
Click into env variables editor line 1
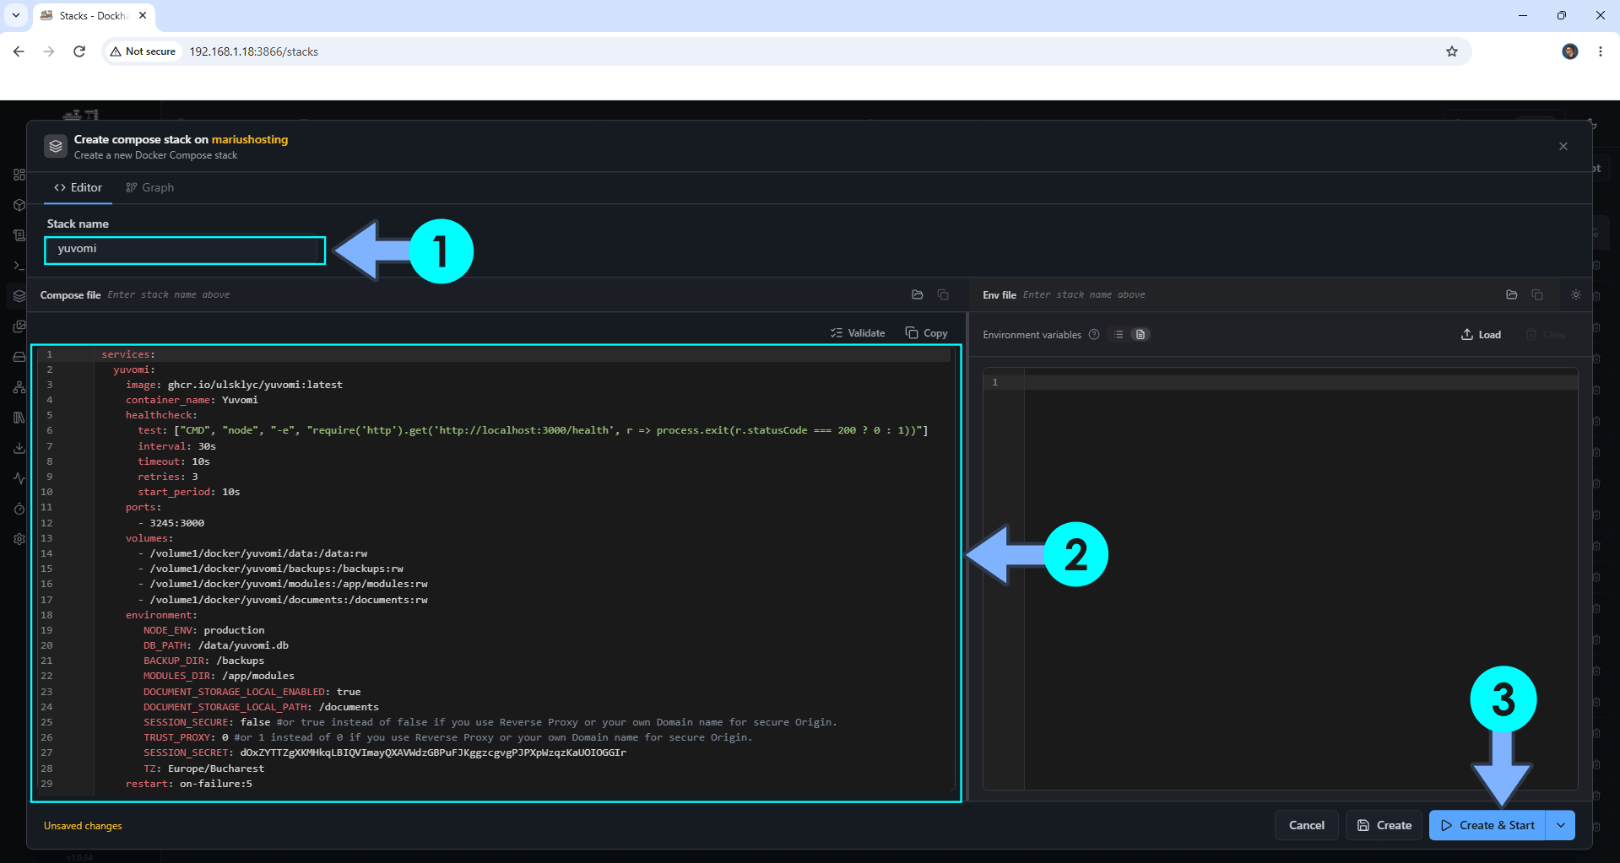pyautogui.click(x=1300, y=382)
